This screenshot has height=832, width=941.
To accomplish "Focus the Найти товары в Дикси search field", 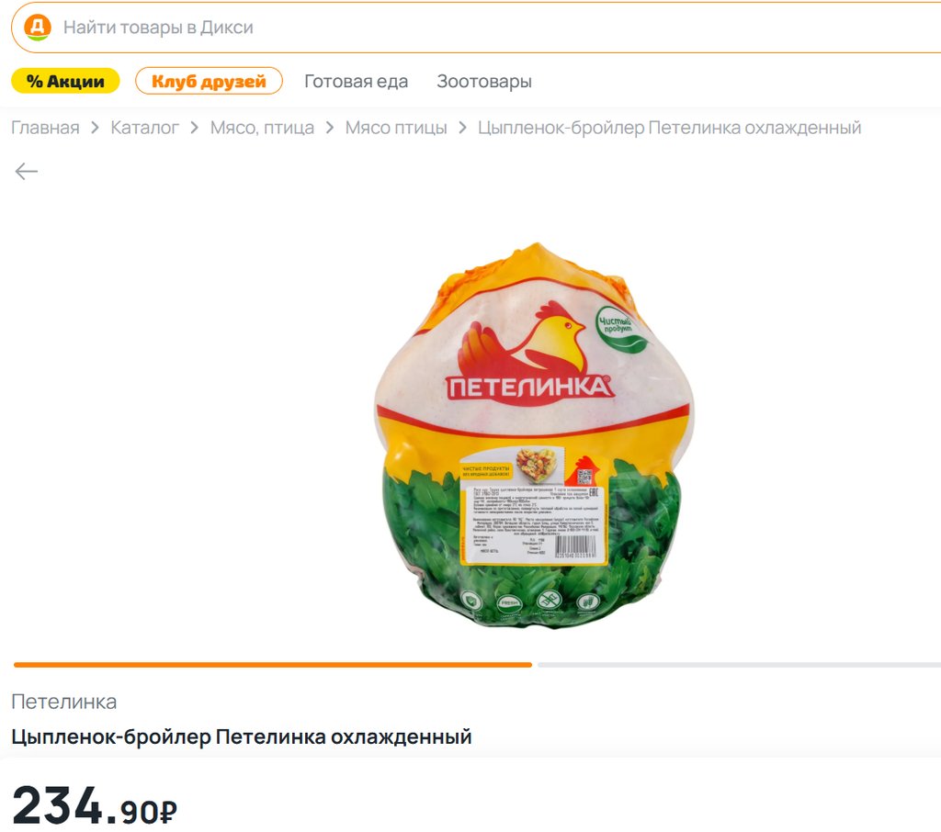I will pyautogui.click(x=480, y=28).
